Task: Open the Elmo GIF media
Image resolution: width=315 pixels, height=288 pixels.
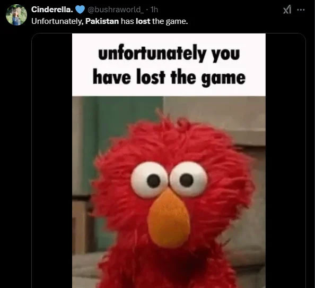Action: (169, 160)
